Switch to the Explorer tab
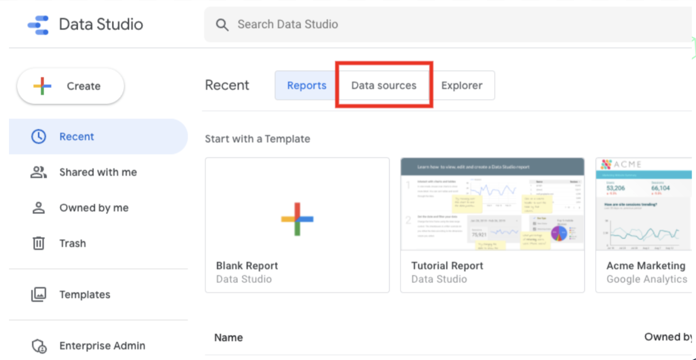This screenshot has width=696, height=360. point(462,86)
